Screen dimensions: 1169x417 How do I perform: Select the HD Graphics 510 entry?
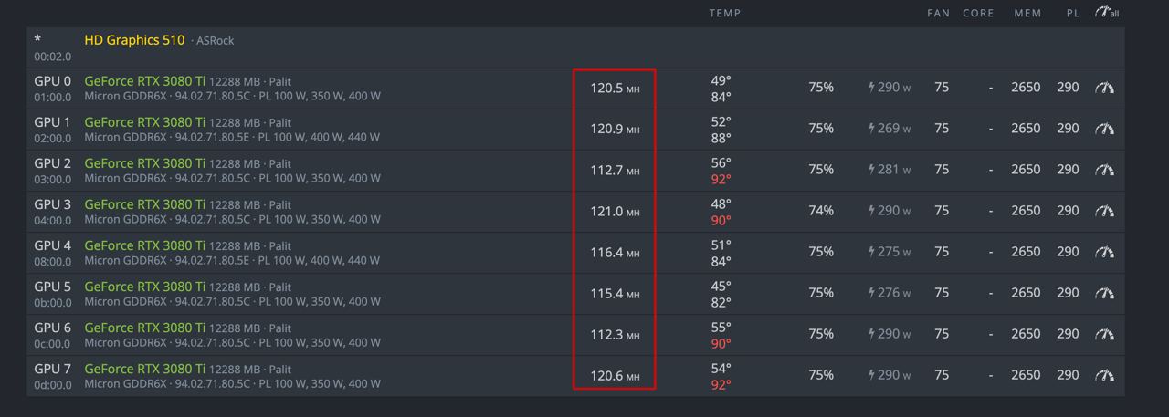tap(134, 40)
